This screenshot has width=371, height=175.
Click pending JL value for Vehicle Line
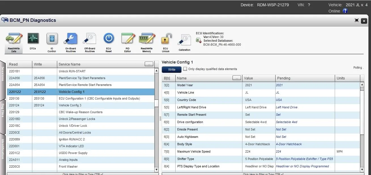pos(278,92)
